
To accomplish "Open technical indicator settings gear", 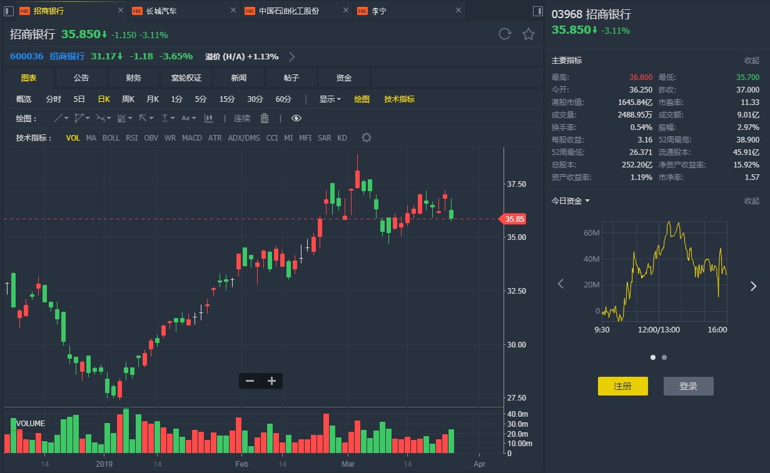I will tap(367, 137).
